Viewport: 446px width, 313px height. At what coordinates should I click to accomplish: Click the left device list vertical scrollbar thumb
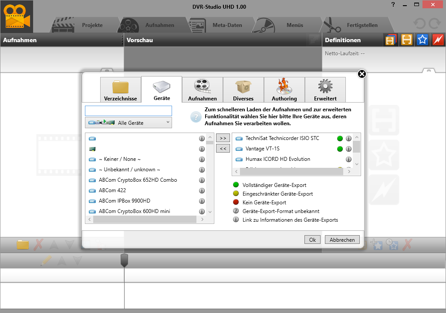(210, 143)
